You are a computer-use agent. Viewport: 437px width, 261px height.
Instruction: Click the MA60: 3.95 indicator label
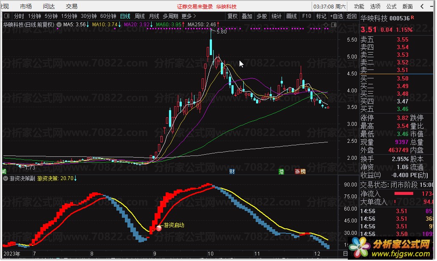click(168, 25)
